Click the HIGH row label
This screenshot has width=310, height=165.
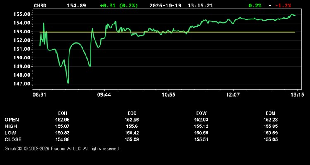[11, 126]
